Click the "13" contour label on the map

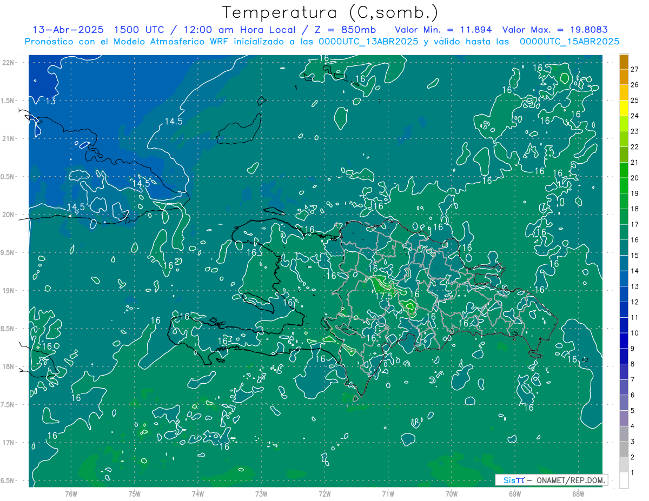pos(50,101)
